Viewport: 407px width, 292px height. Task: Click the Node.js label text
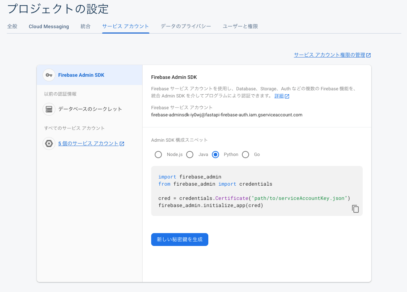click(175, 155)
